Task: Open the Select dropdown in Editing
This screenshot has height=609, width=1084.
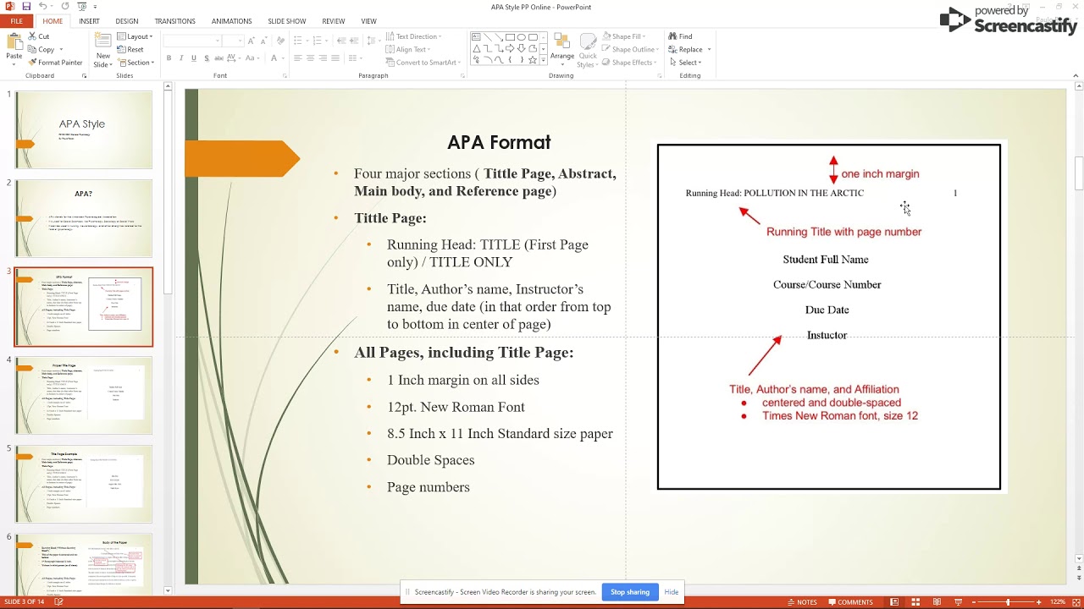Action: (x=685, y=63)
